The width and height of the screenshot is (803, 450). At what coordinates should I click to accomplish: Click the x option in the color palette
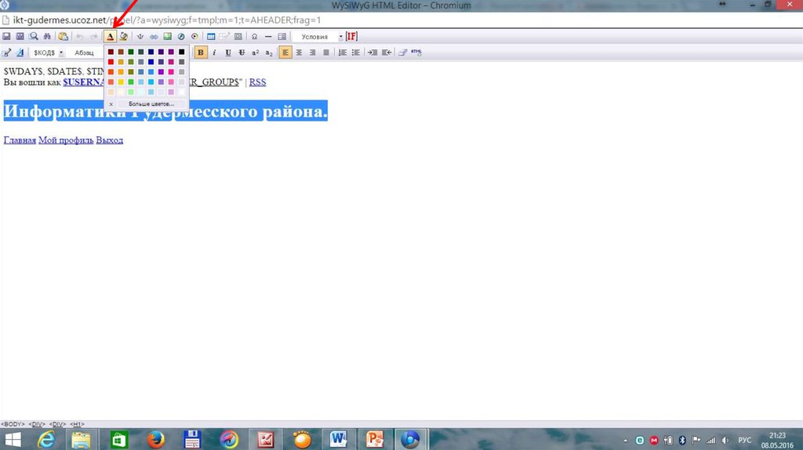111,103
